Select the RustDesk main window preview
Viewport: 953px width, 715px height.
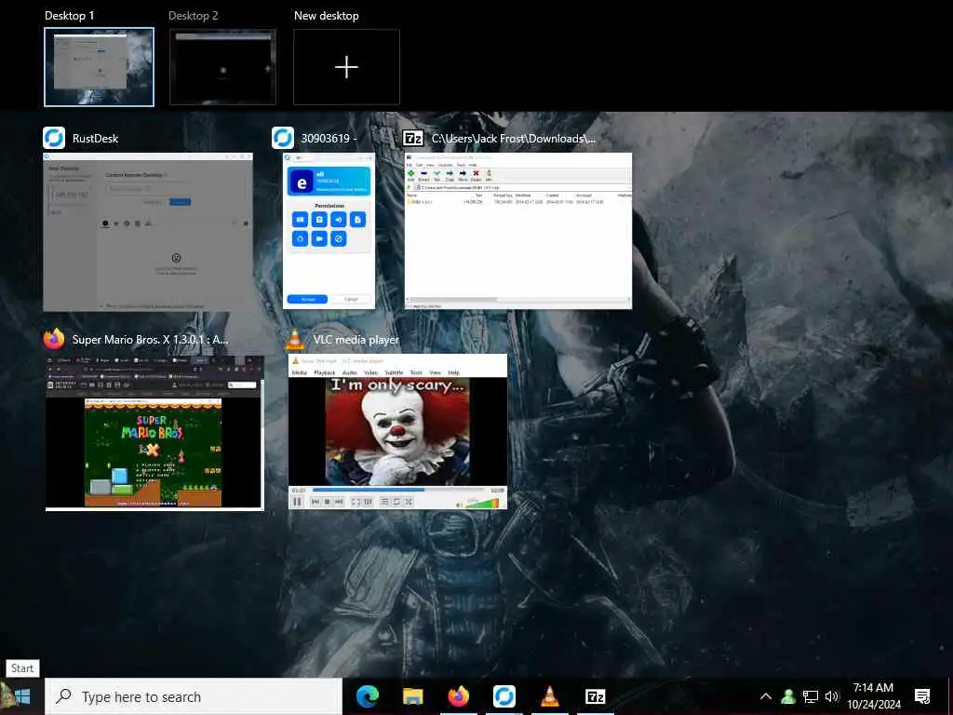click(x=148, y=232)
